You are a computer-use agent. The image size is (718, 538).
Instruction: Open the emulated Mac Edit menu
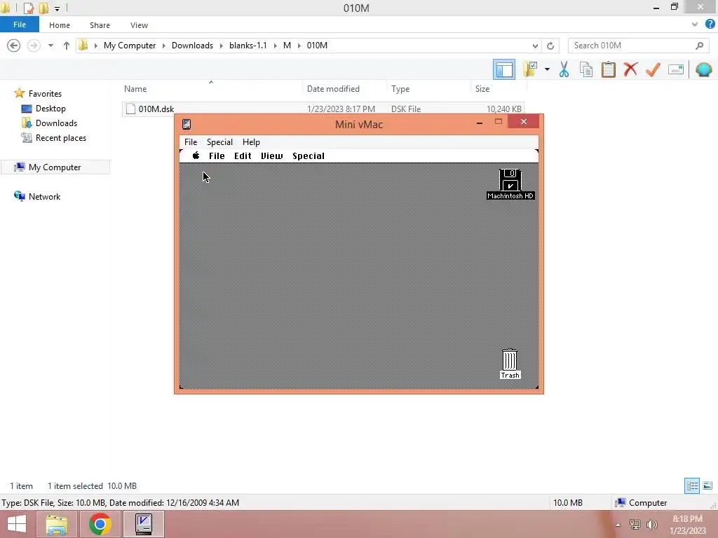[x=243, y=156]
